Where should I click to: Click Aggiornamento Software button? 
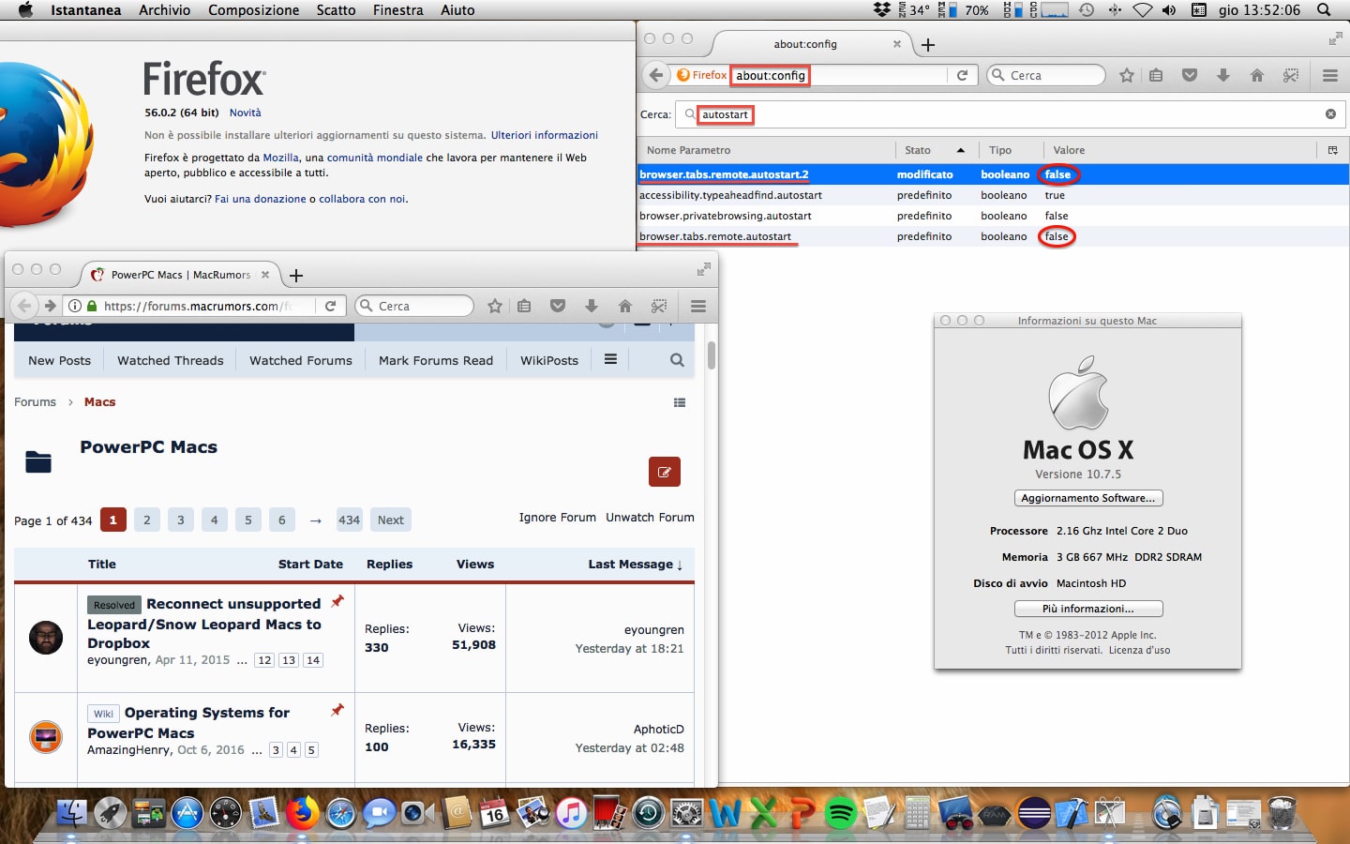(1088, 498)
